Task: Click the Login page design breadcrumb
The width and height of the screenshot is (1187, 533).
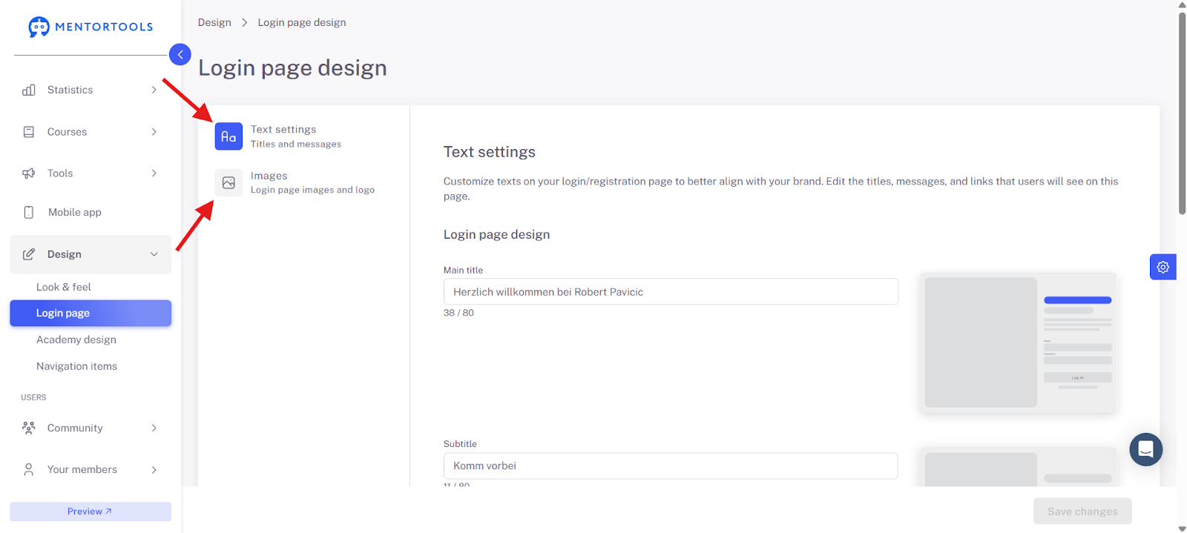Action: [302, 22]
